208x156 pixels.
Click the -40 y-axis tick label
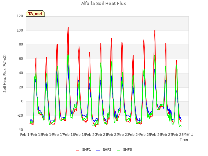pyautogui.click(x=20, y=130)
